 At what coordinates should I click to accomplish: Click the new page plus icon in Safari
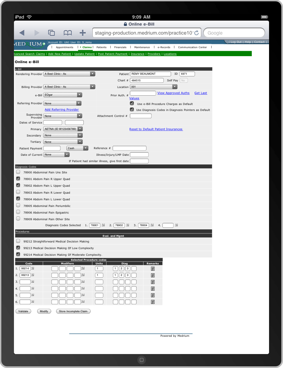point(82,33)
